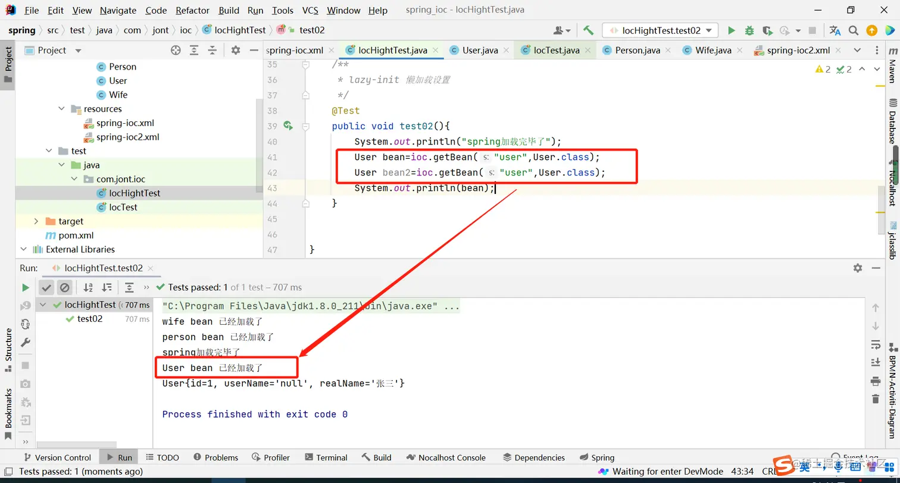Switch to spring-ioc2.xml editor tab
This screenshot has height=483, width=900.
798,51
